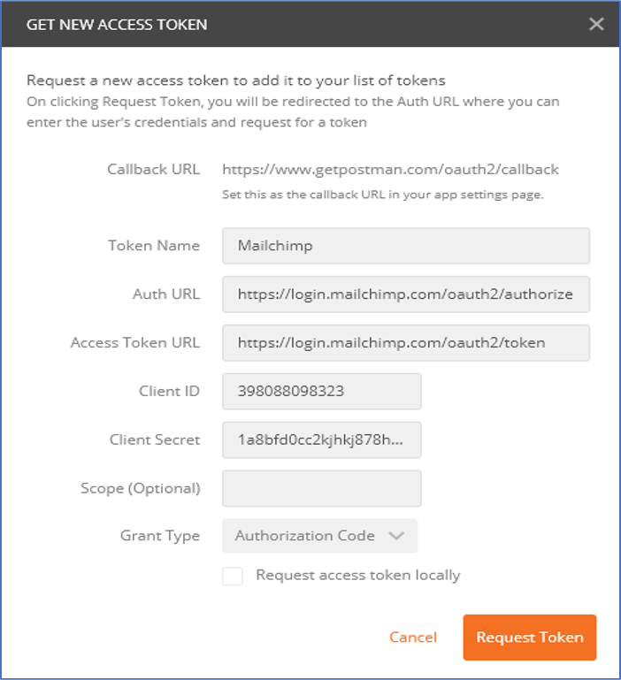Click the Grant Type label
The width and height of the screenshot is (621, 680).
point(160,536)
